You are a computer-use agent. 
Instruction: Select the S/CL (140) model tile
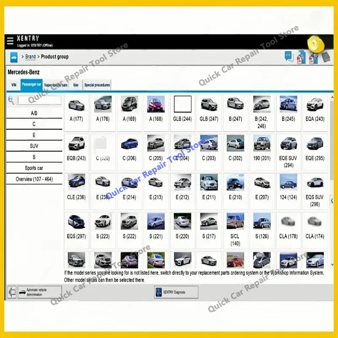(235, 230)
